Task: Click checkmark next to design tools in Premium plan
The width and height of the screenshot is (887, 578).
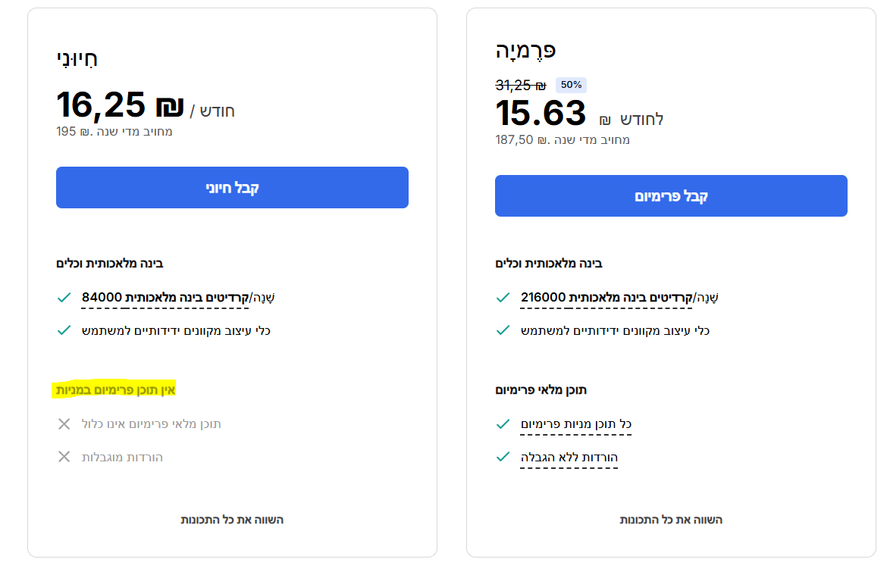Action: click(x=503, y=330)
